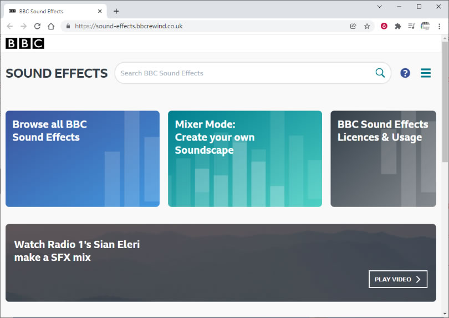Open Browse all BBC Sound Effects card

[83, 159]
